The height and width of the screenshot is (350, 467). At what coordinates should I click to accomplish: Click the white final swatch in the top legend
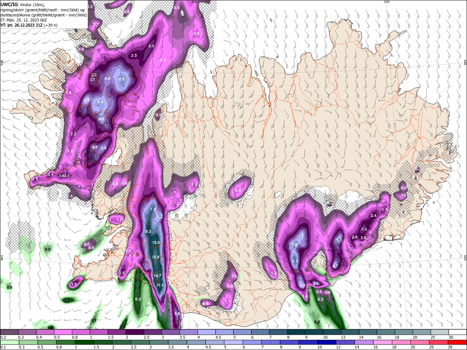pyautogui.click(x=458, y=332)
